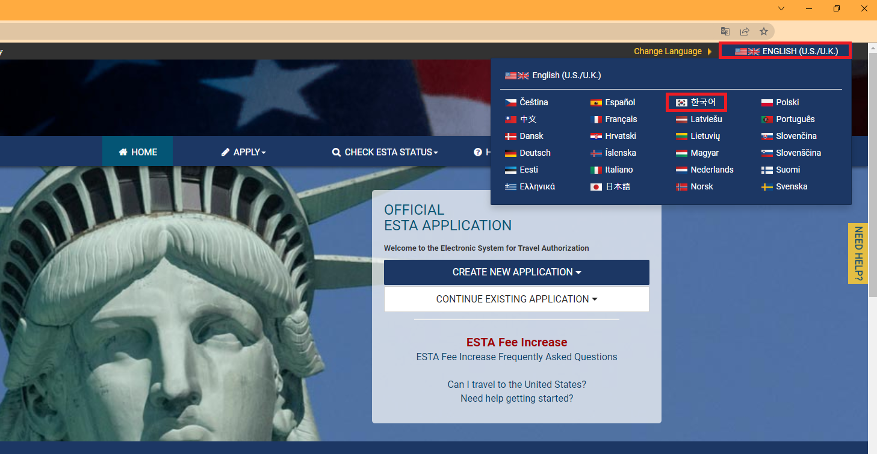Image resolution: width=877 pixels, height=454 pixels.
Task: Click the Japanese flag icon
Action: [x=596, y=186]
